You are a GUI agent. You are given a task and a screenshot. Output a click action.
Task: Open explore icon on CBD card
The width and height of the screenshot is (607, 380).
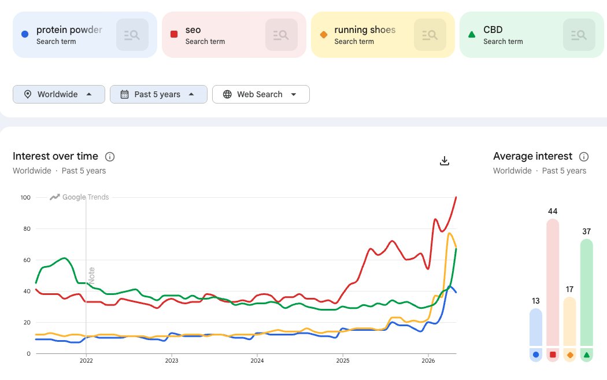579,35
